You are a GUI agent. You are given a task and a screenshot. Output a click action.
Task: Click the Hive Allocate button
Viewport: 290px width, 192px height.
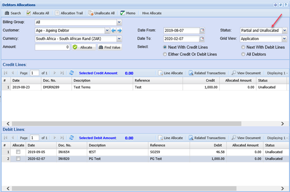[152, 13]
